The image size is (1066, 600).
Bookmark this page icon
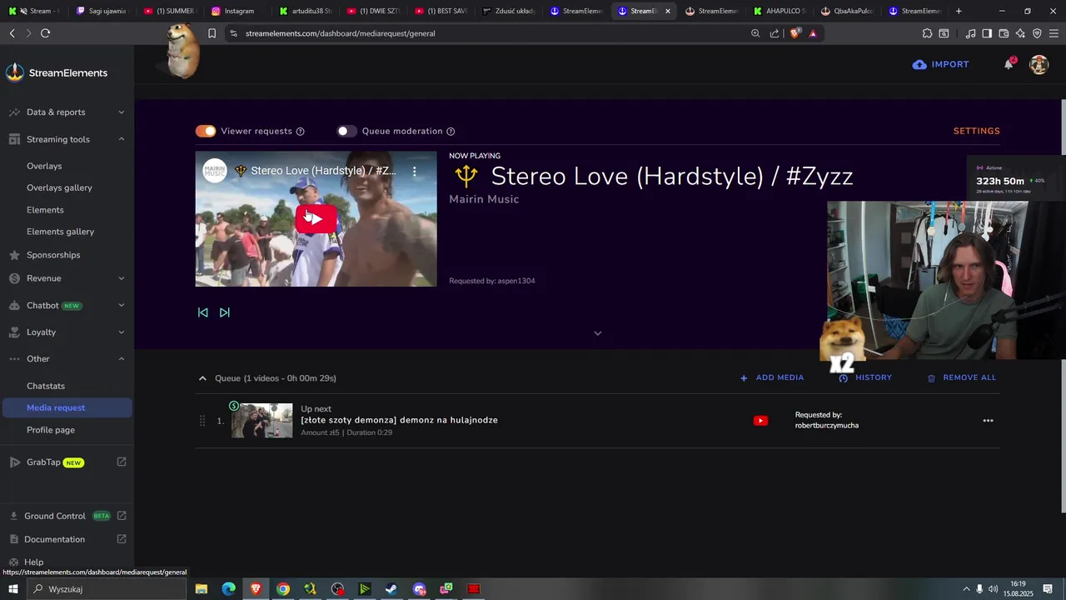point(212,33)
